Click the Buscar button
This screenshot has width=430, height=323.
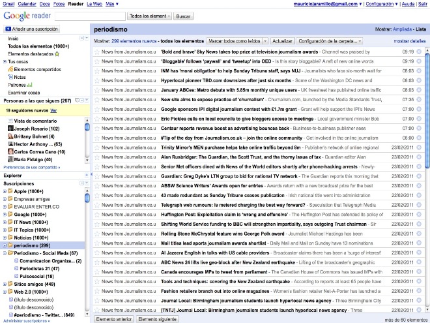pyautogui.click(x=183, y=16)
